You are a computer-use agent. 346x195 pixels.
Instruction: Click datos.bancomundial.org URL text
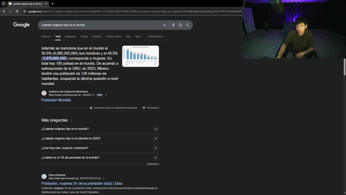(74, 178)
